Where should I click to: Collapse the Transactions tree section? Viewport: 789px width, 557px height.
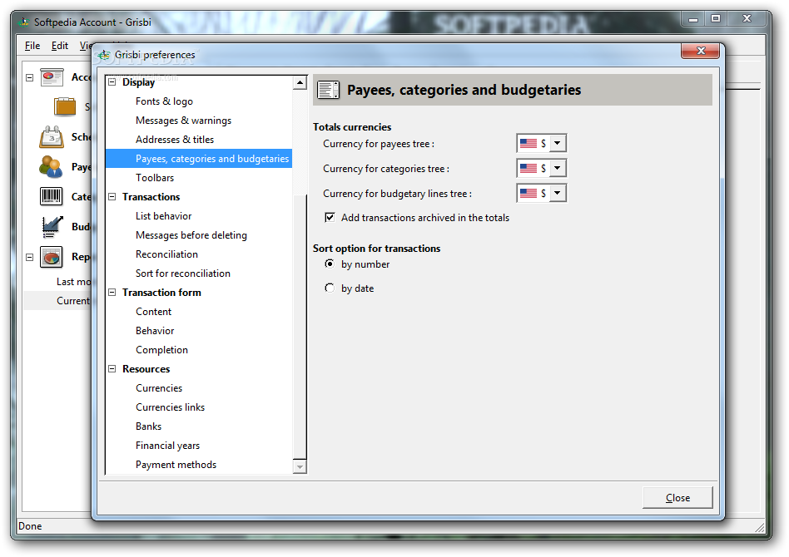pyautogui.click(x=112, y=196)
